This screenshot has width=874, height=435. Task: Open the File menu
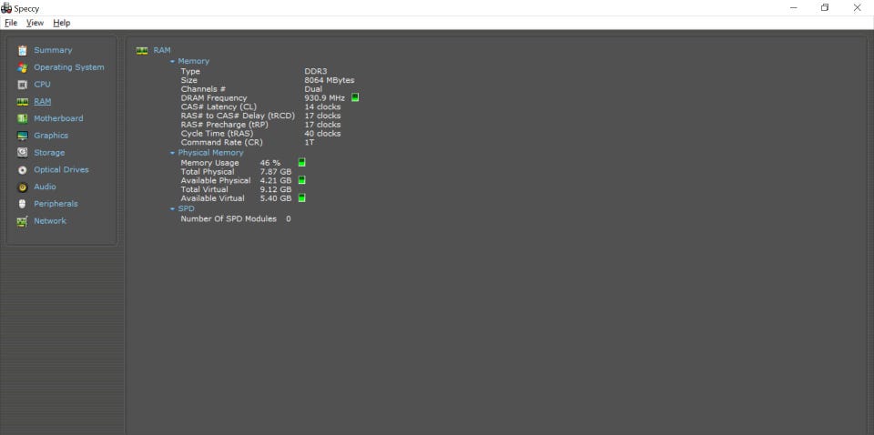pyautogui.click(x=11, y=23)
